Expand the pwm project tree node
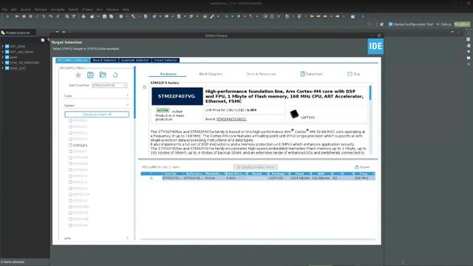 click(3, 58)
